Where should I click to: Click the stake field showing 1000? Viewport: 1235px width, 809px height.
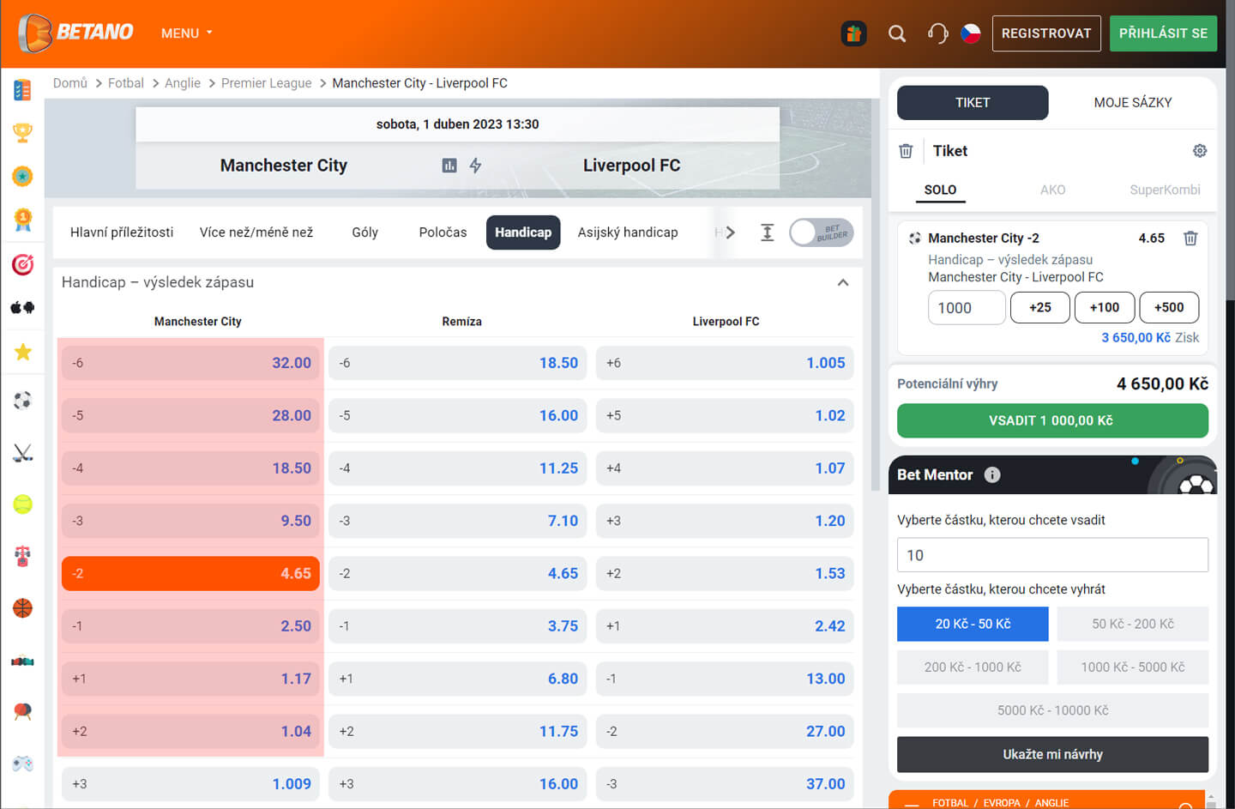[967, 307]
